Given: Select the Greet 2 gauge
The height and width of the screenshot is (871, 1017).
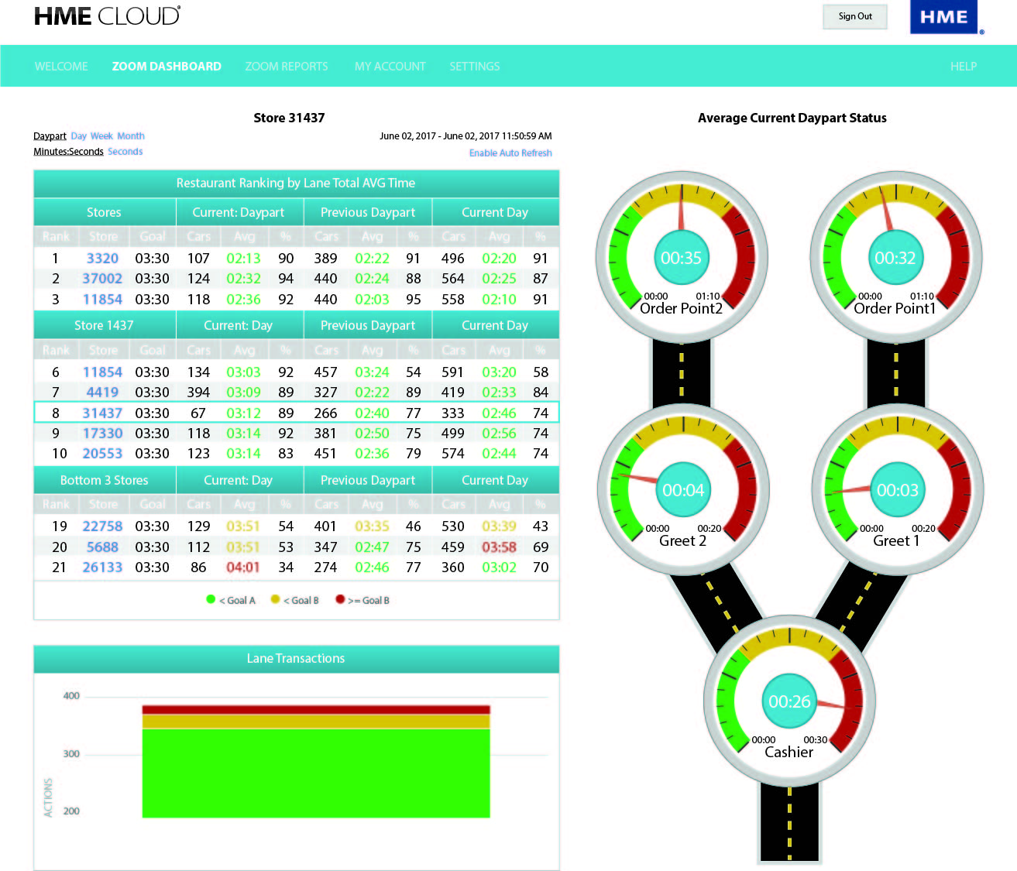Looking at the screenshot, I should pyautogui.click(x=684, y=489).
